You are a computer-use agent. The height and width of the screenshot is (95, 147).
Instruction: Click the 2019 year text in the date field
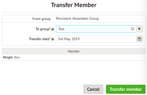[76, 39]
